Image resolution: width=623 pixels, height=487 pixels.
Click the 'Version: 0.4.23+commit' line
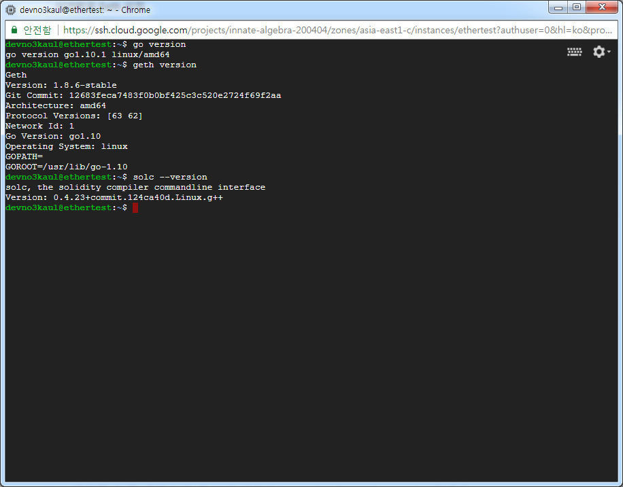114,197
